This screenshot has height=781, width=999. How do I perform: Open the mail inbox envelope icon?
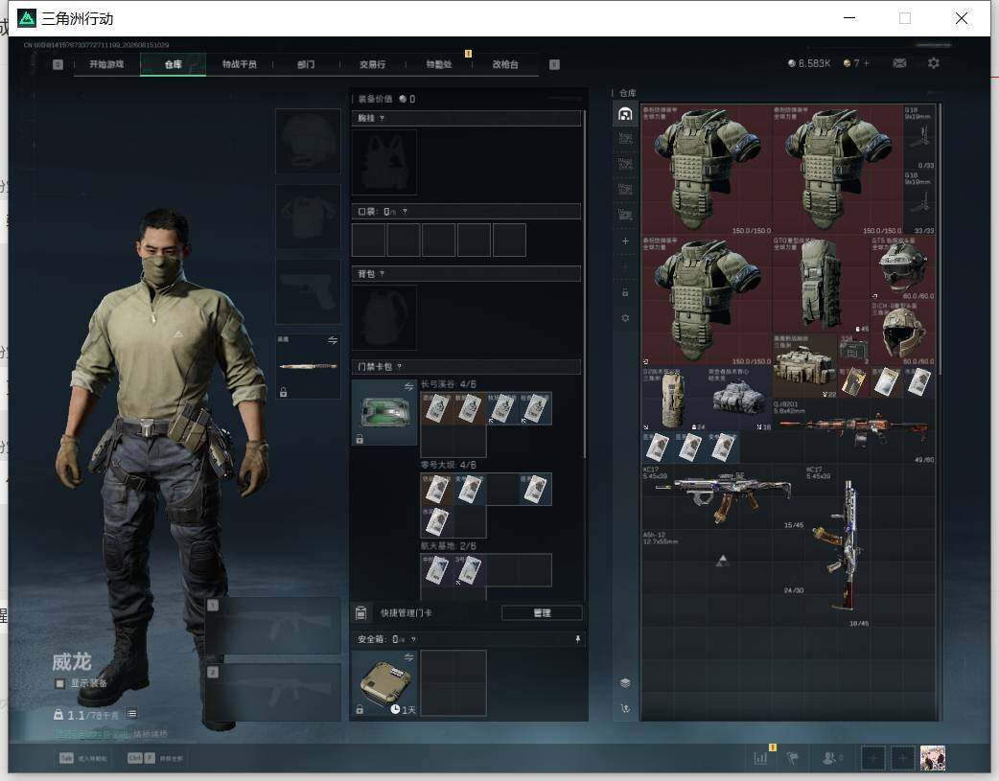point(899,63)
